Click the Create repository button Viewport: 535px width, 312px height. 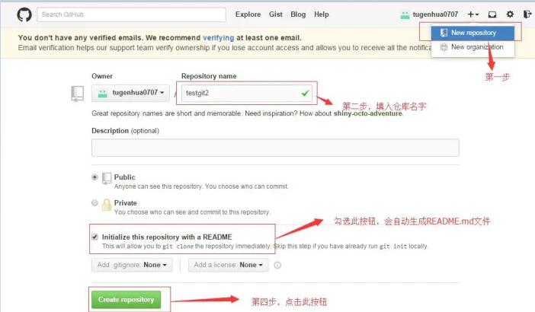(126, 300)
